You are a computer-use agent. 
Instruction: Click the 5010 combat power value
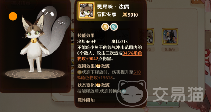click(133, 15)
